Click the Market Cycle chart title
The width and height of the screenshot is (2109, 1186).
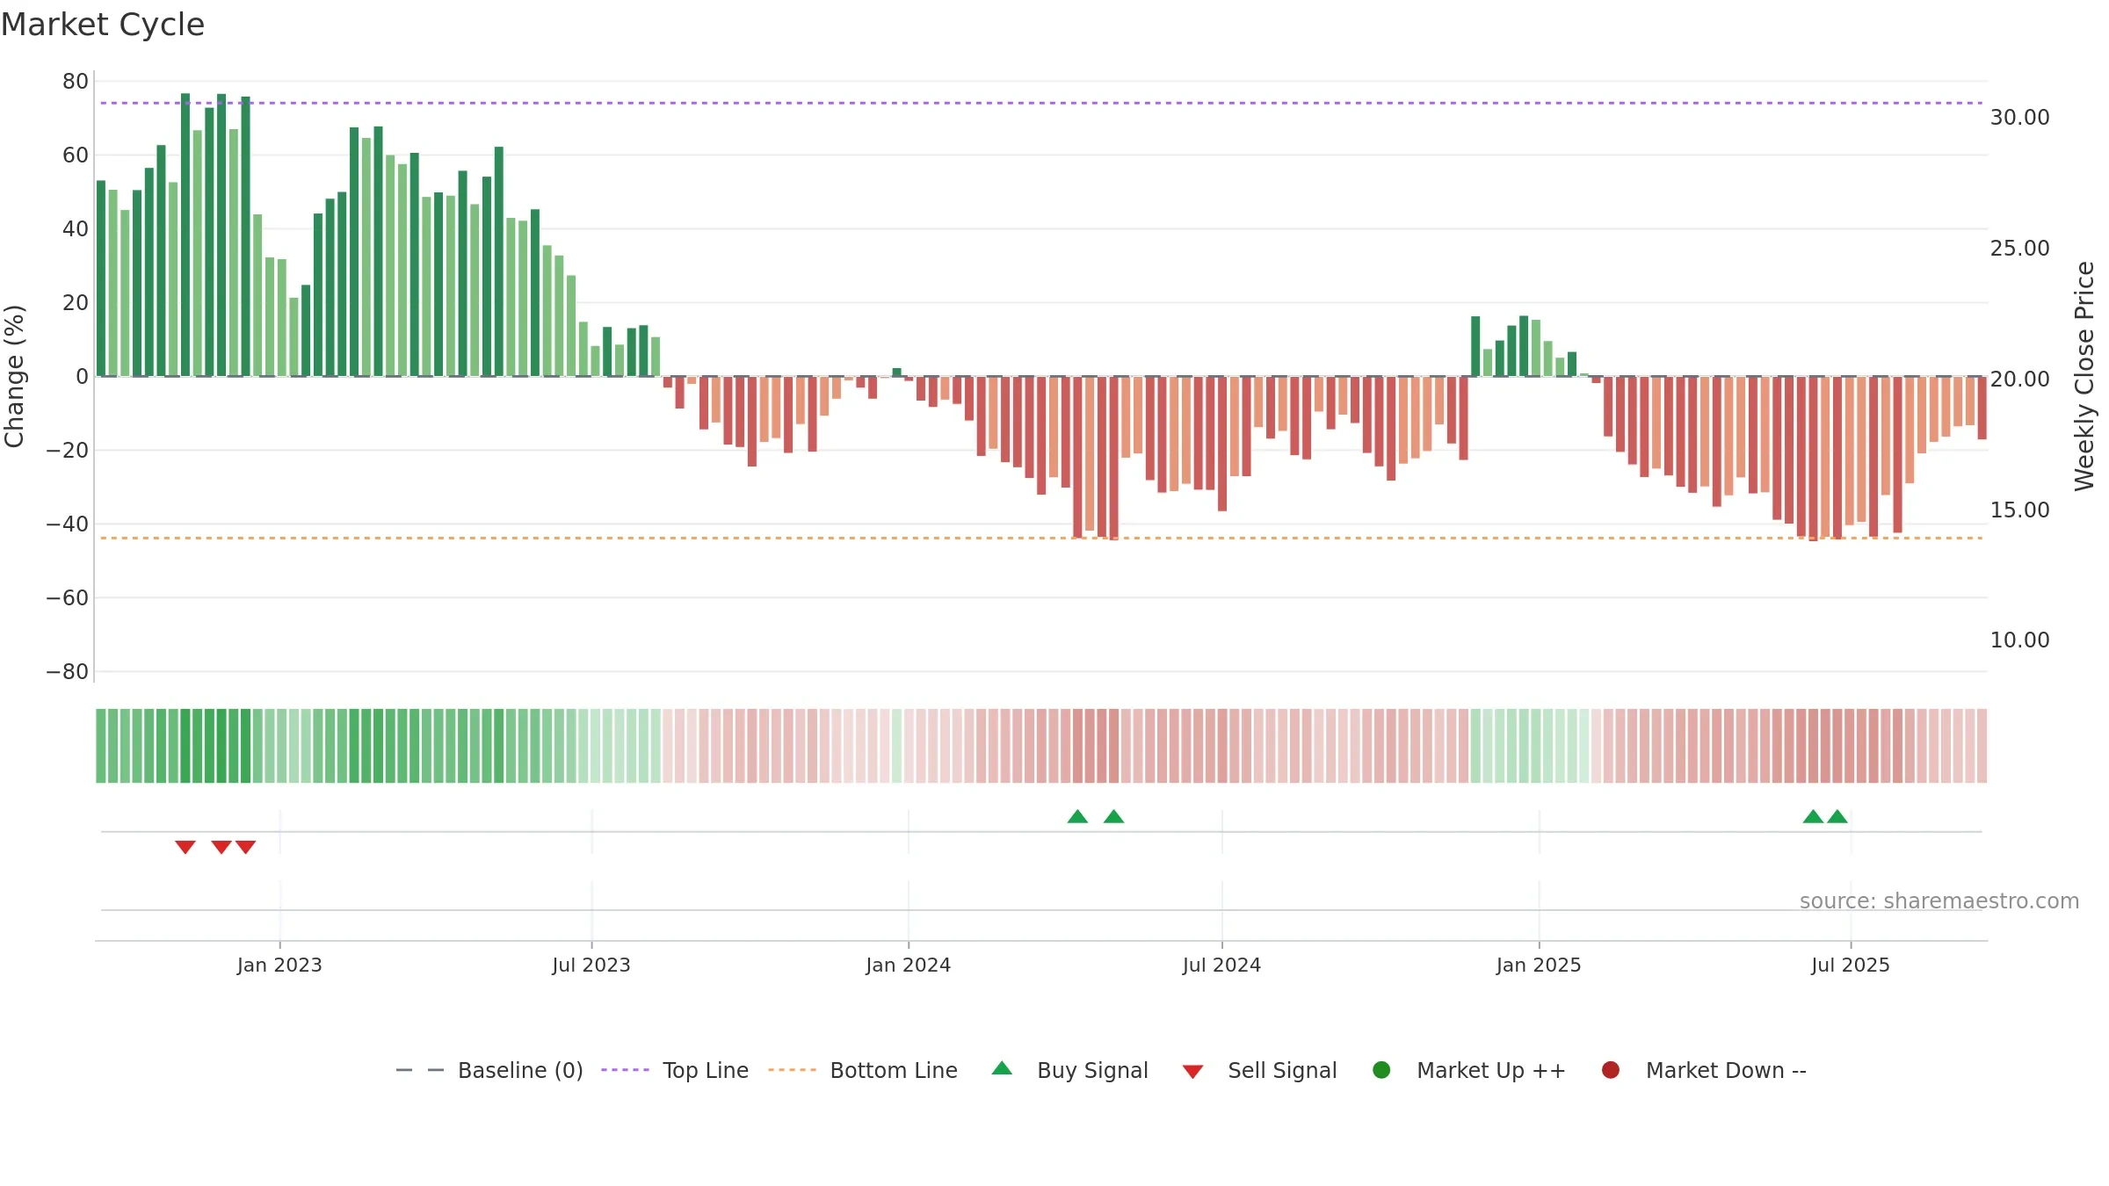(103, 25)
